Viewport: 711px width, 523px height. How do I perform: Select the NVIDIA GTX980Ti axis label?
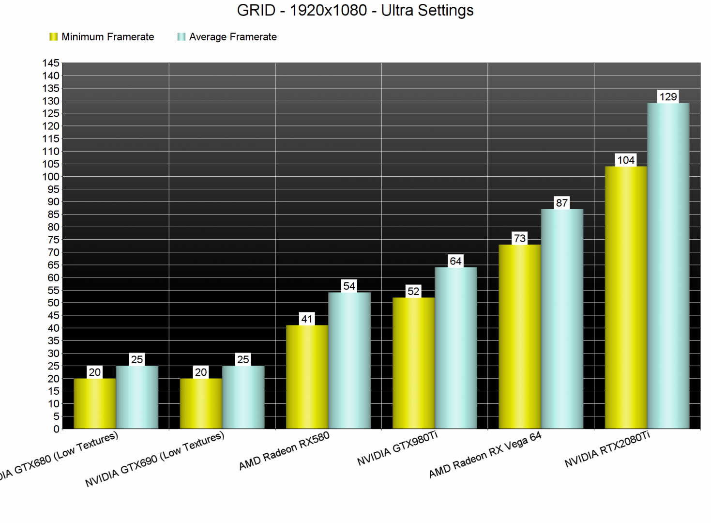click(397, 448)
